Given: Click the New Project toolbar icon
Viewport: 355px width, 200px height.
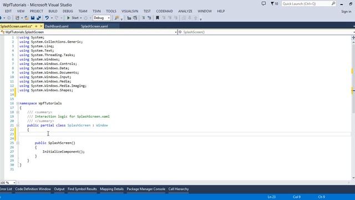Looking at the screenshot, I should 17,18.
